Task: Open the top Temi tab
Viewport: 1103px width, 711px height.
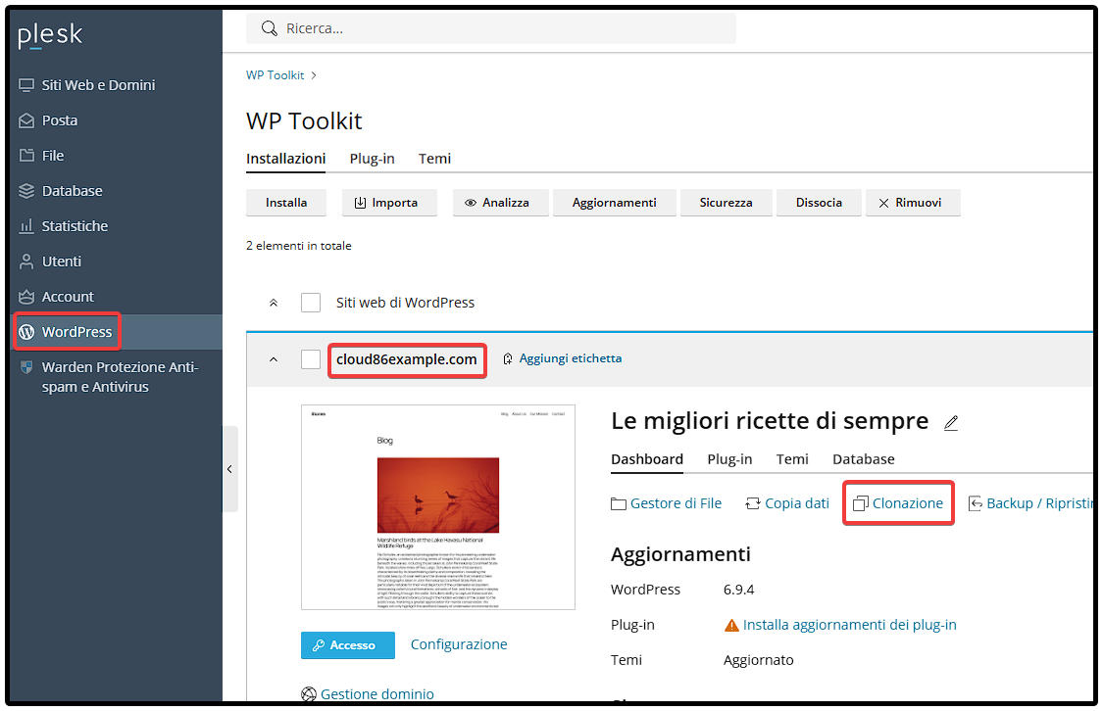Action: pyautogui.click(x=434, y=159)
